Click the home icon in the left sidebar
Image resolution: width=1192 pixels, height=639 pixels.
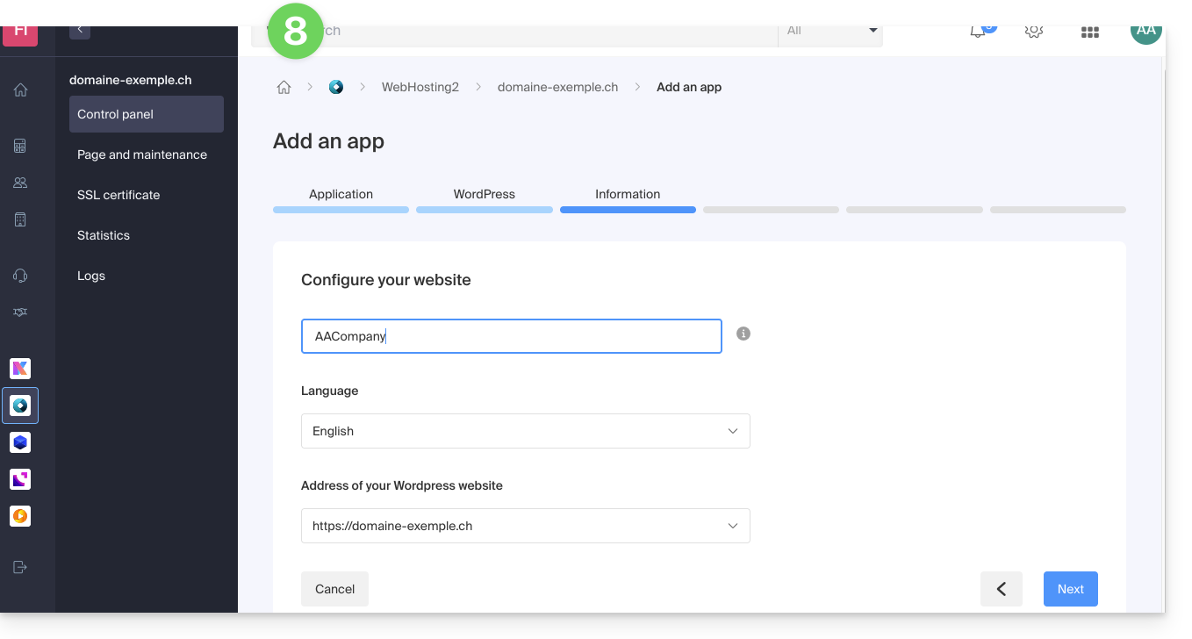(20, 90)
